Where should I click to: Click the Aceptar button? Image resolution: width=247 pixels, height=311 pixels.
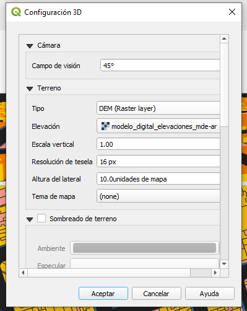[x=103, y=294]
